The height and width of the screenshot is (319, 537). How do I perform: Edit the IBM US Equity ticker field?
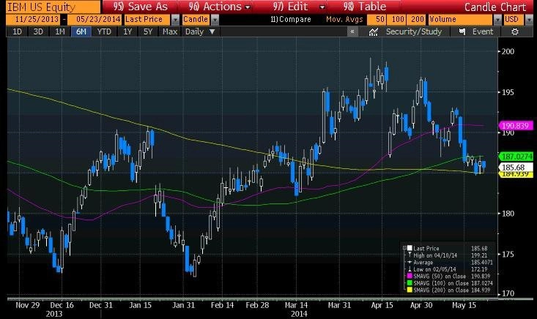[53, 7]
